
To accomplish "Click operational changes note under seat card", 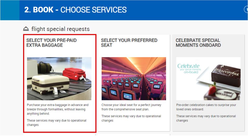I will [x=131, y=118].
